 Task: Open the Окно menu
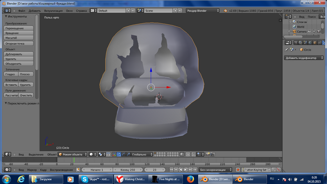[x=69, y=11]
